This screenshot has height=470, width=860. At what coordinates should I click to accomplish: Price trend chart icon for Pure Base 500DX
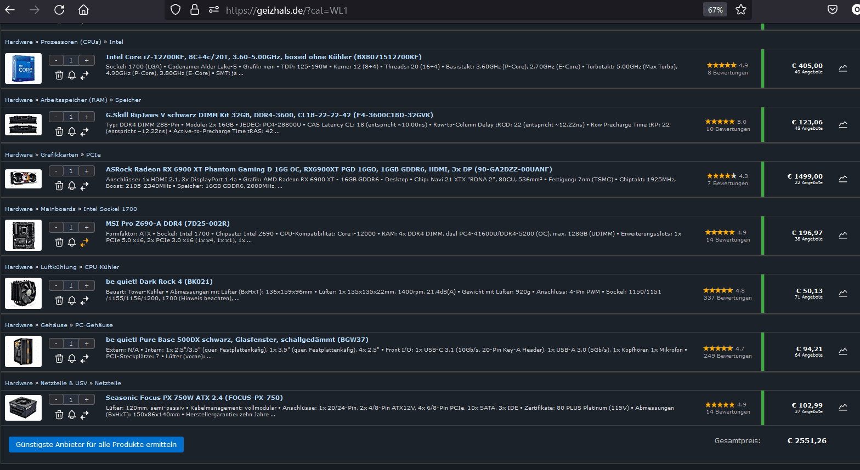(x=843, y=352)
